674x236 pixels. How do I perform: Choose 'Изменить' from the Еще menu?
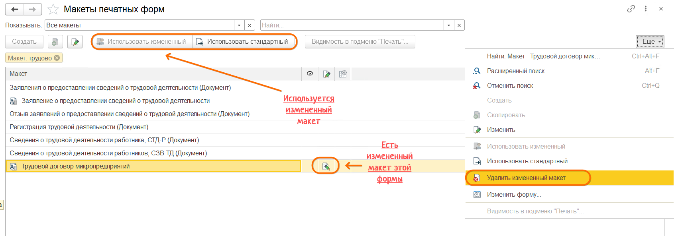pos(569,130)
